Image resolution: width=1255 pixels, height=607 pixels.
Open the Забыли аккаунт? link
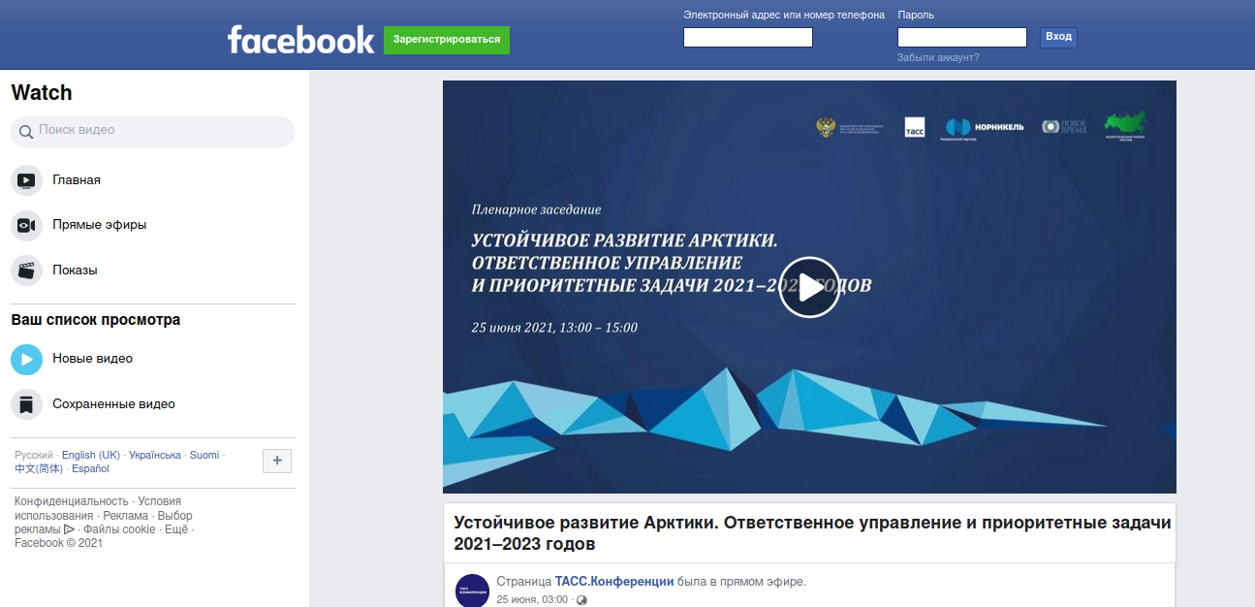[938, 57]
